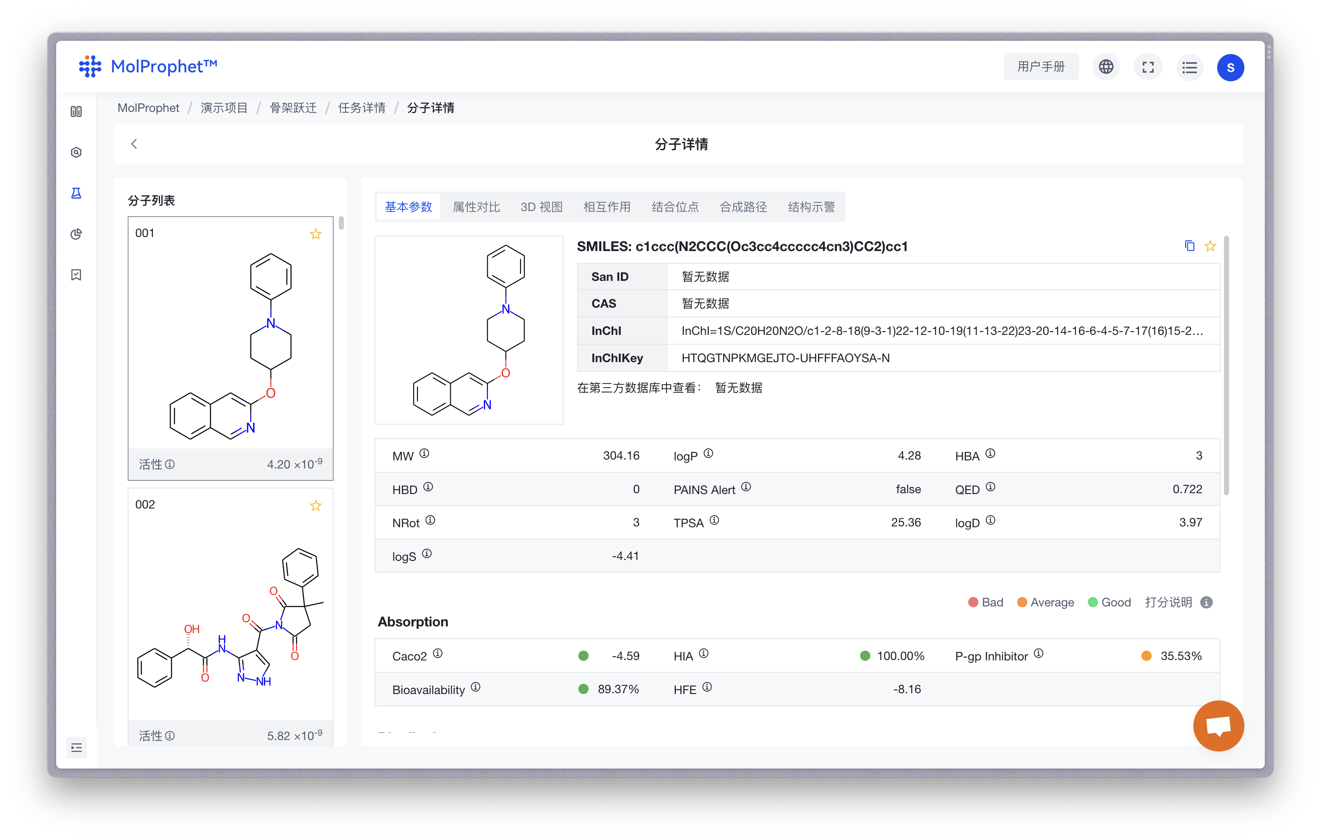Show info for 活性 of molecule 002
The height and width of the screenshot is (840, 1321).
(x=170, y=735)
